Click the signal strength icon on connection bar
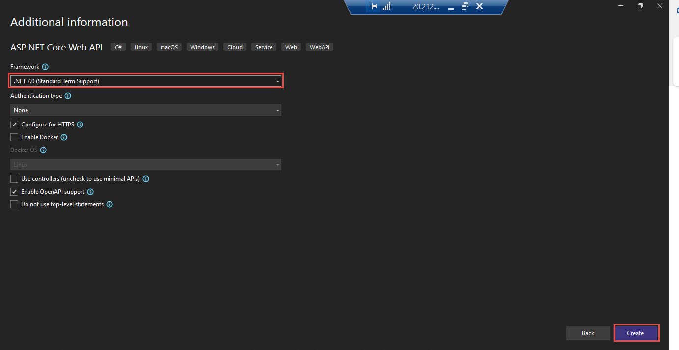 click(386, 6)
